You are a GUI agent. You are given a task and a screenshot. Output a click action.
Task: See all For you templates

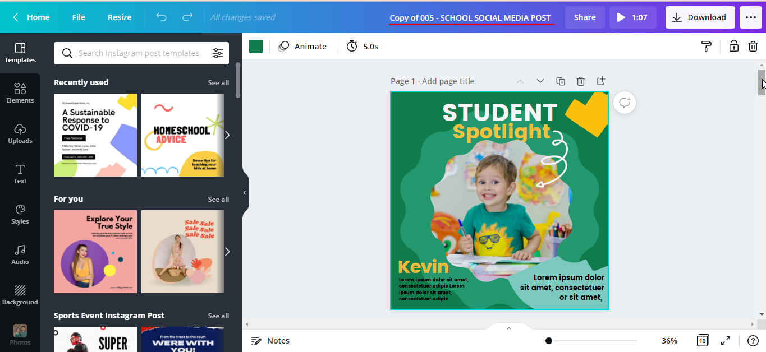[x=218, y=199]
